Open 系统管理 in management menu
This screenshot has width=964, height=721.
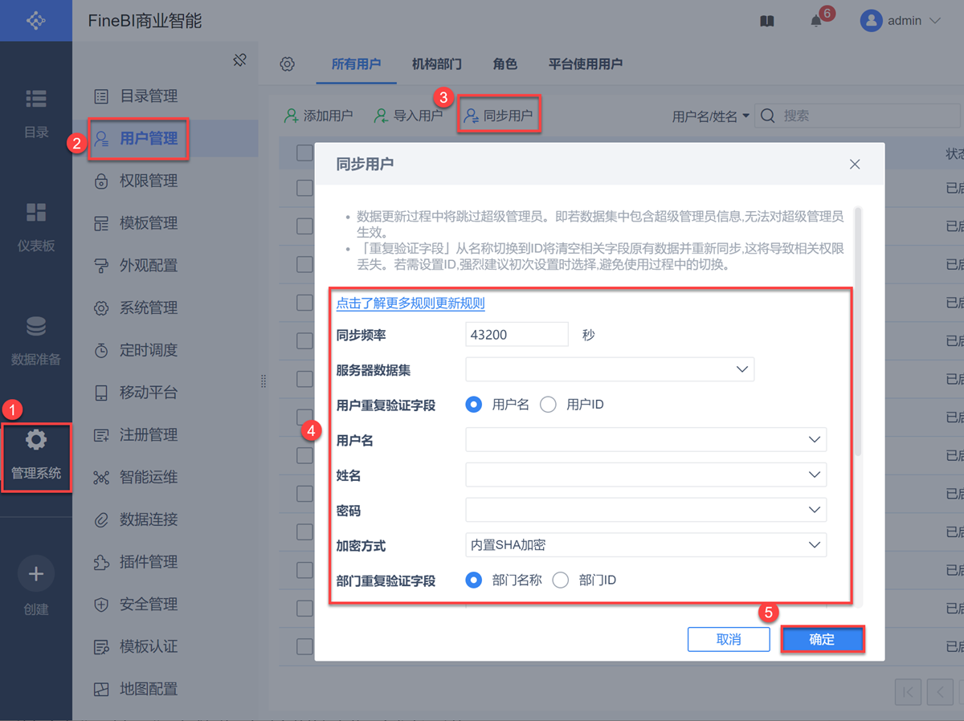point(165,308)
